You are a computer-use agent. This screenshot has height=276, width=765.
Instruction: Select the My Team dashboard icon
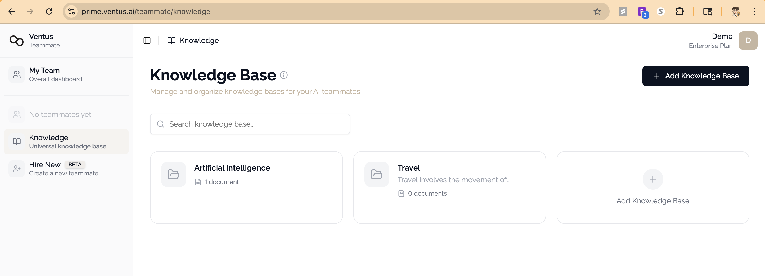click(17, 74)
